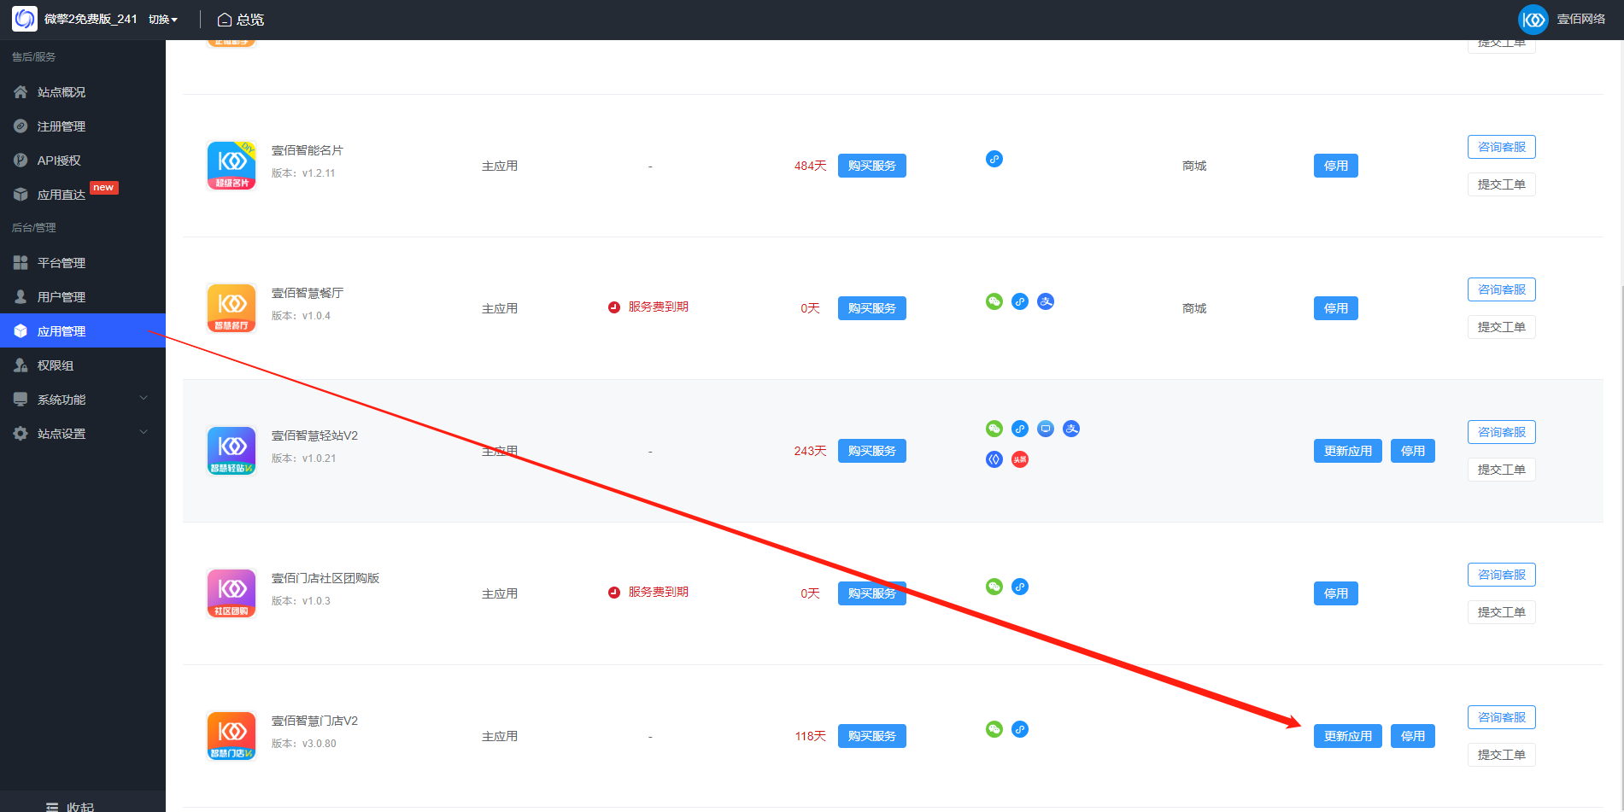Click WeChat icon for 壹佰智慧轻站V2
The image size is (1624, 812).
point(994,429)
